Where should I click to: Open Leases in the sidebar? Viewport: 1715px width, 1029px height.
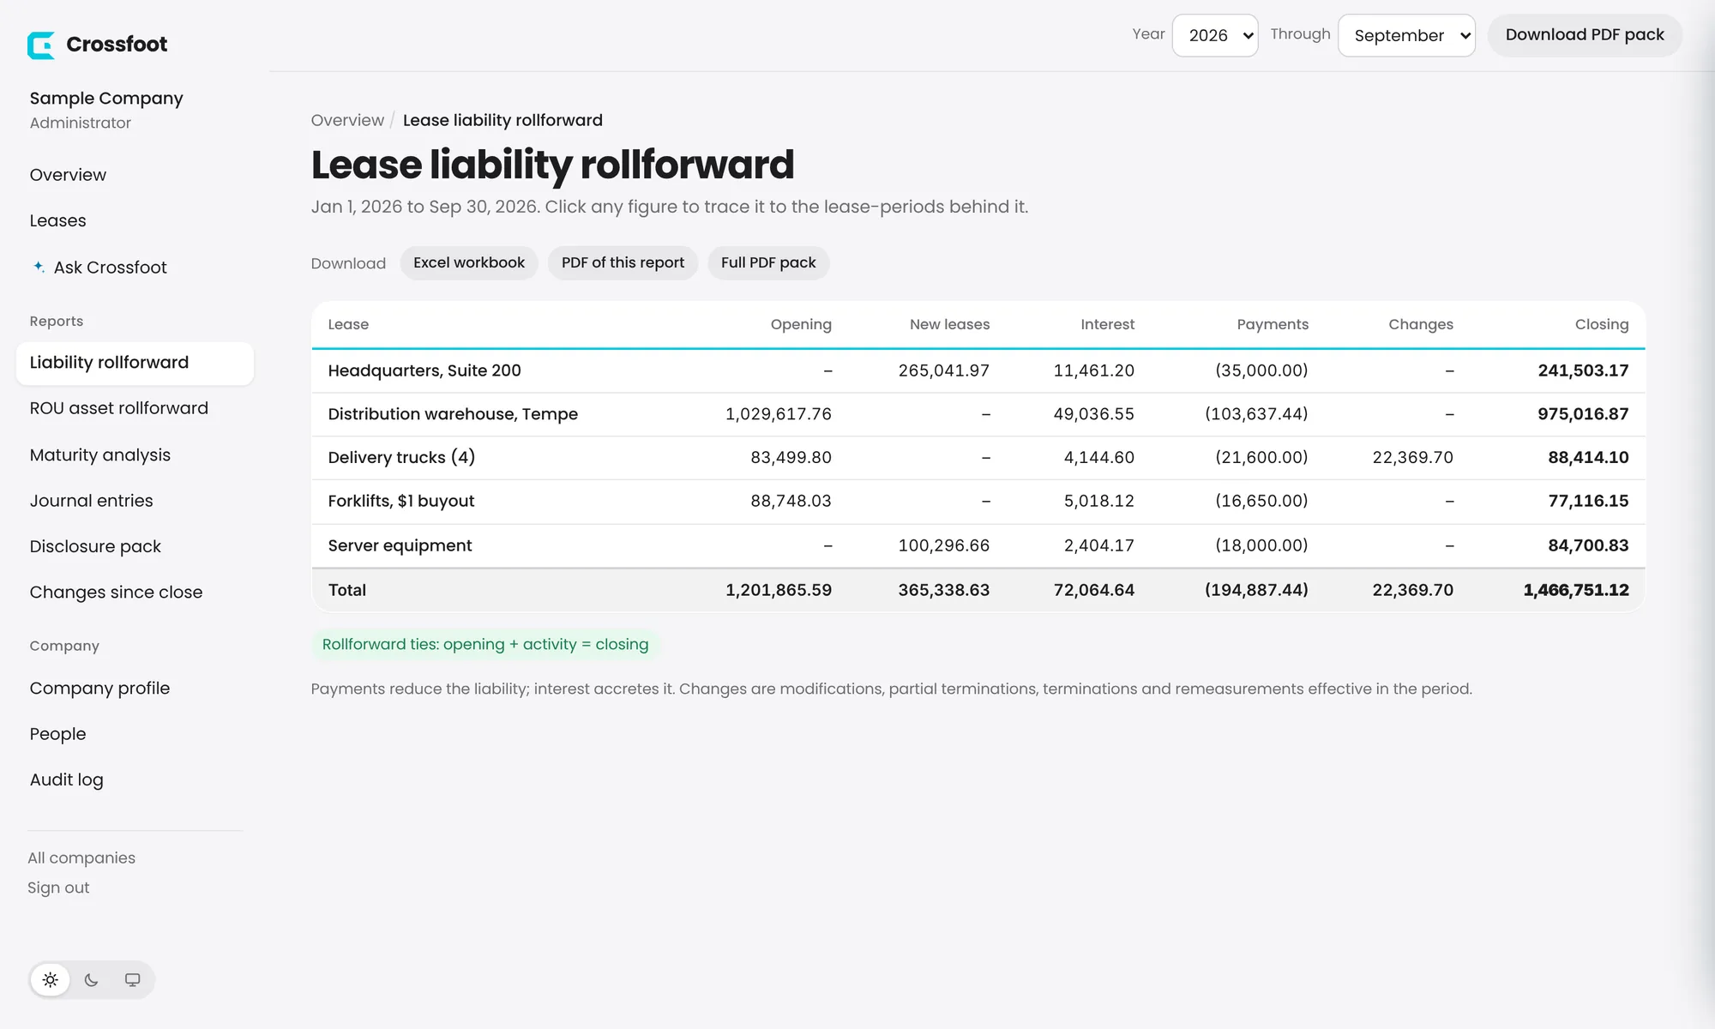tap(57, 220)
